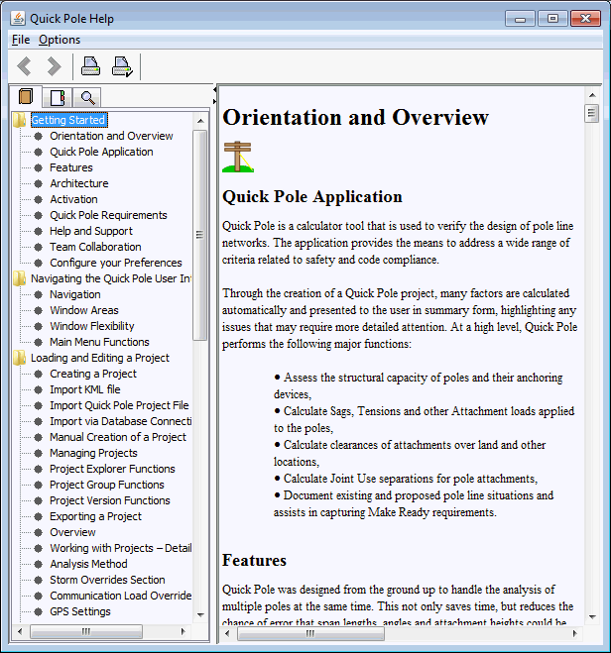Click the Forward navigation arrow

[x=55, y=66]
